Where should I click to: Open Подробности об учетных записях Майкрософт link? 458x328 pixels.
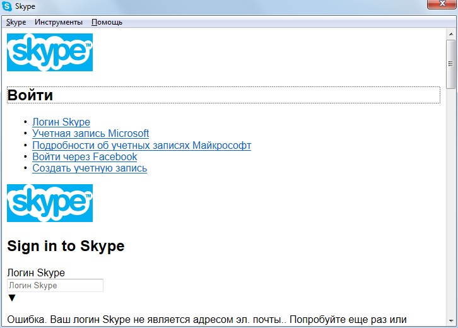(141, 146)
